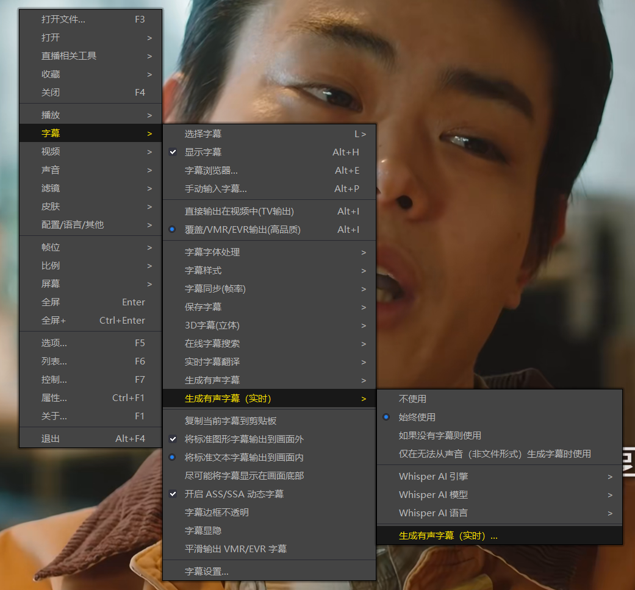Viewport: 635px width, 590px height.
Task: Expand 在线字幕搜索 submenu
Action: tap(269, 344)
